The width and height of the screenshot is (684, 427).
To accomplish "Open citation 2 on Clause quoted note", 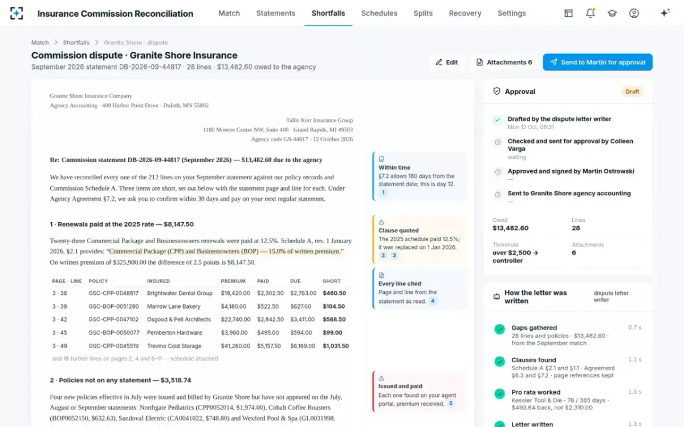I will [383, 256].
